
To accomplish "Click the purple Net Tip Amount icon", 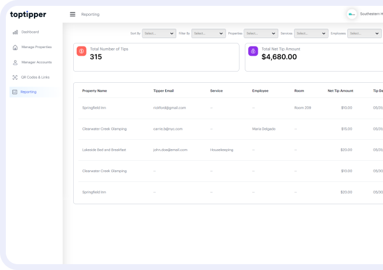I will point(253,51).
